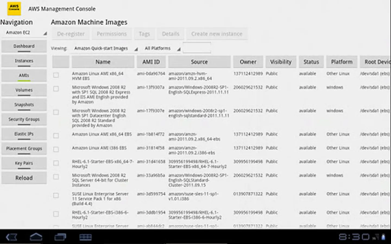The width and height of the screenshot is (391, 244).
Task: Open the All Platforms filter dropdown
Action: point(162,48)
